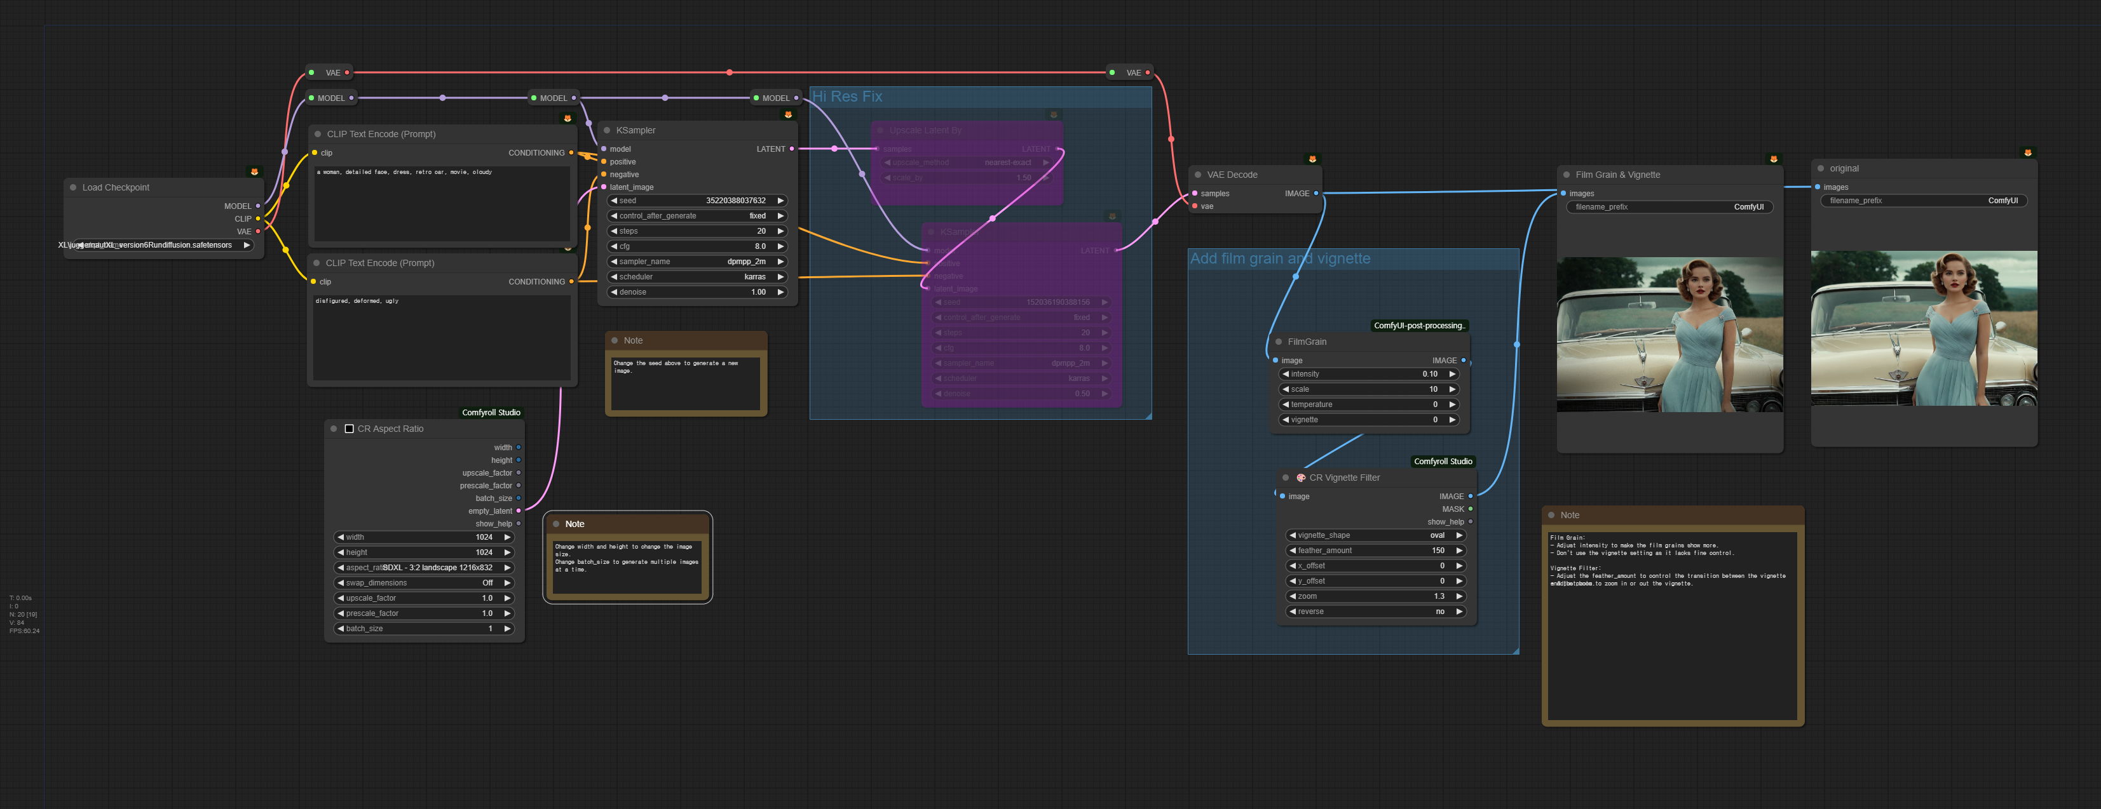Collapse the FilmGrain node using its title dot
Screen dimensions: 2101x809
(1278, 342)
